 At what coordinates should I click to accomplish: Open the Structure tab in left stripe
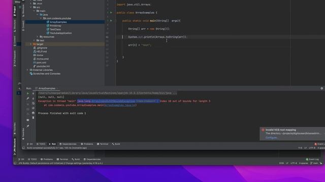(x=15, y=26)
